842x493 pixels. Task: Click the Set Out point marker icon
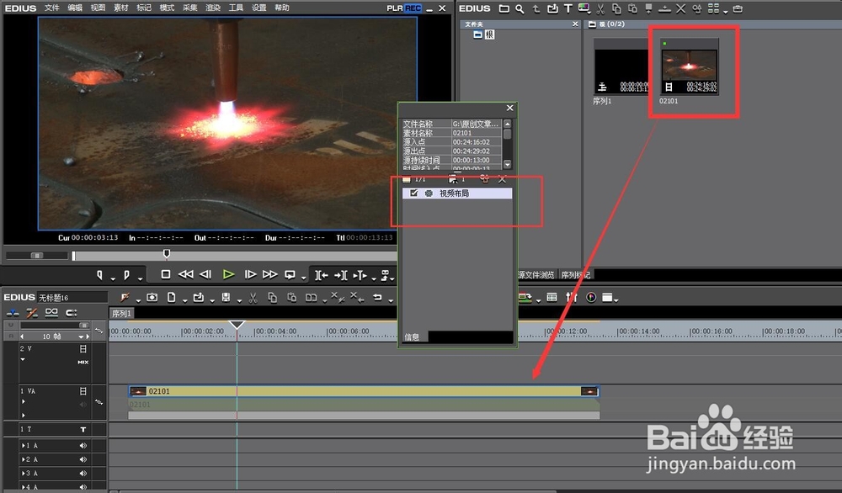click(127, 274)
